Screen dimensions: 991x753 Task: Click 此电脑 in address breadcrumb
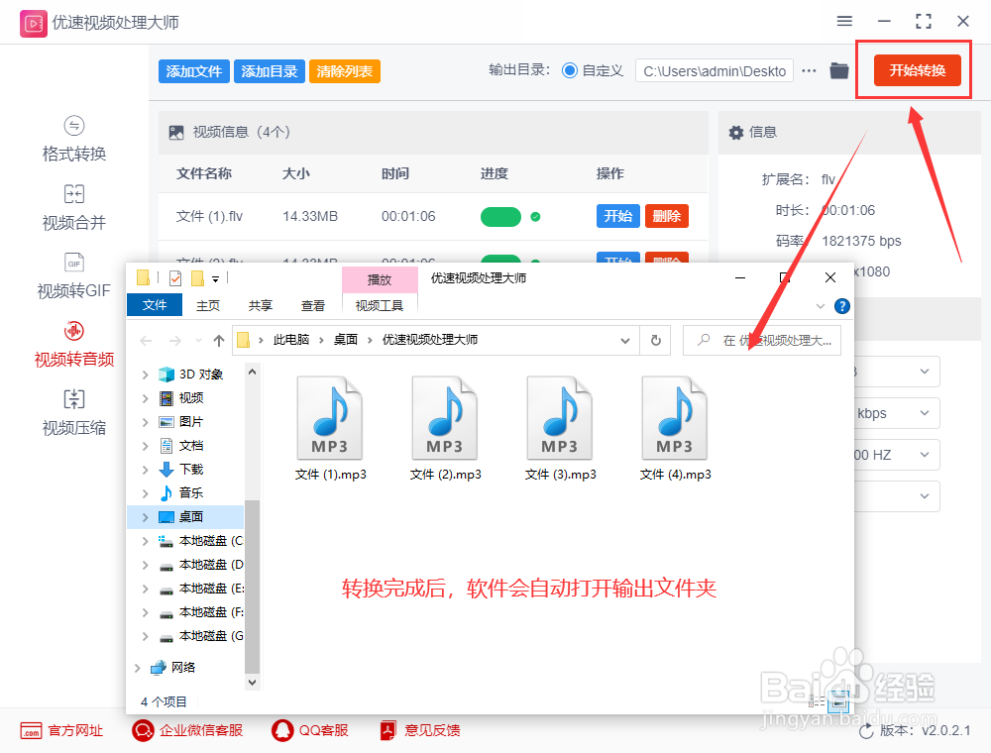coord(290,340)
